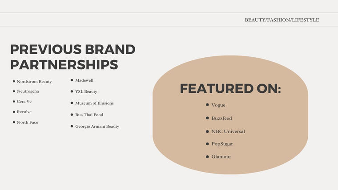Click the Georgio Armani Beauty text
This screenshot has width=338, height=190.
[97, 127]
